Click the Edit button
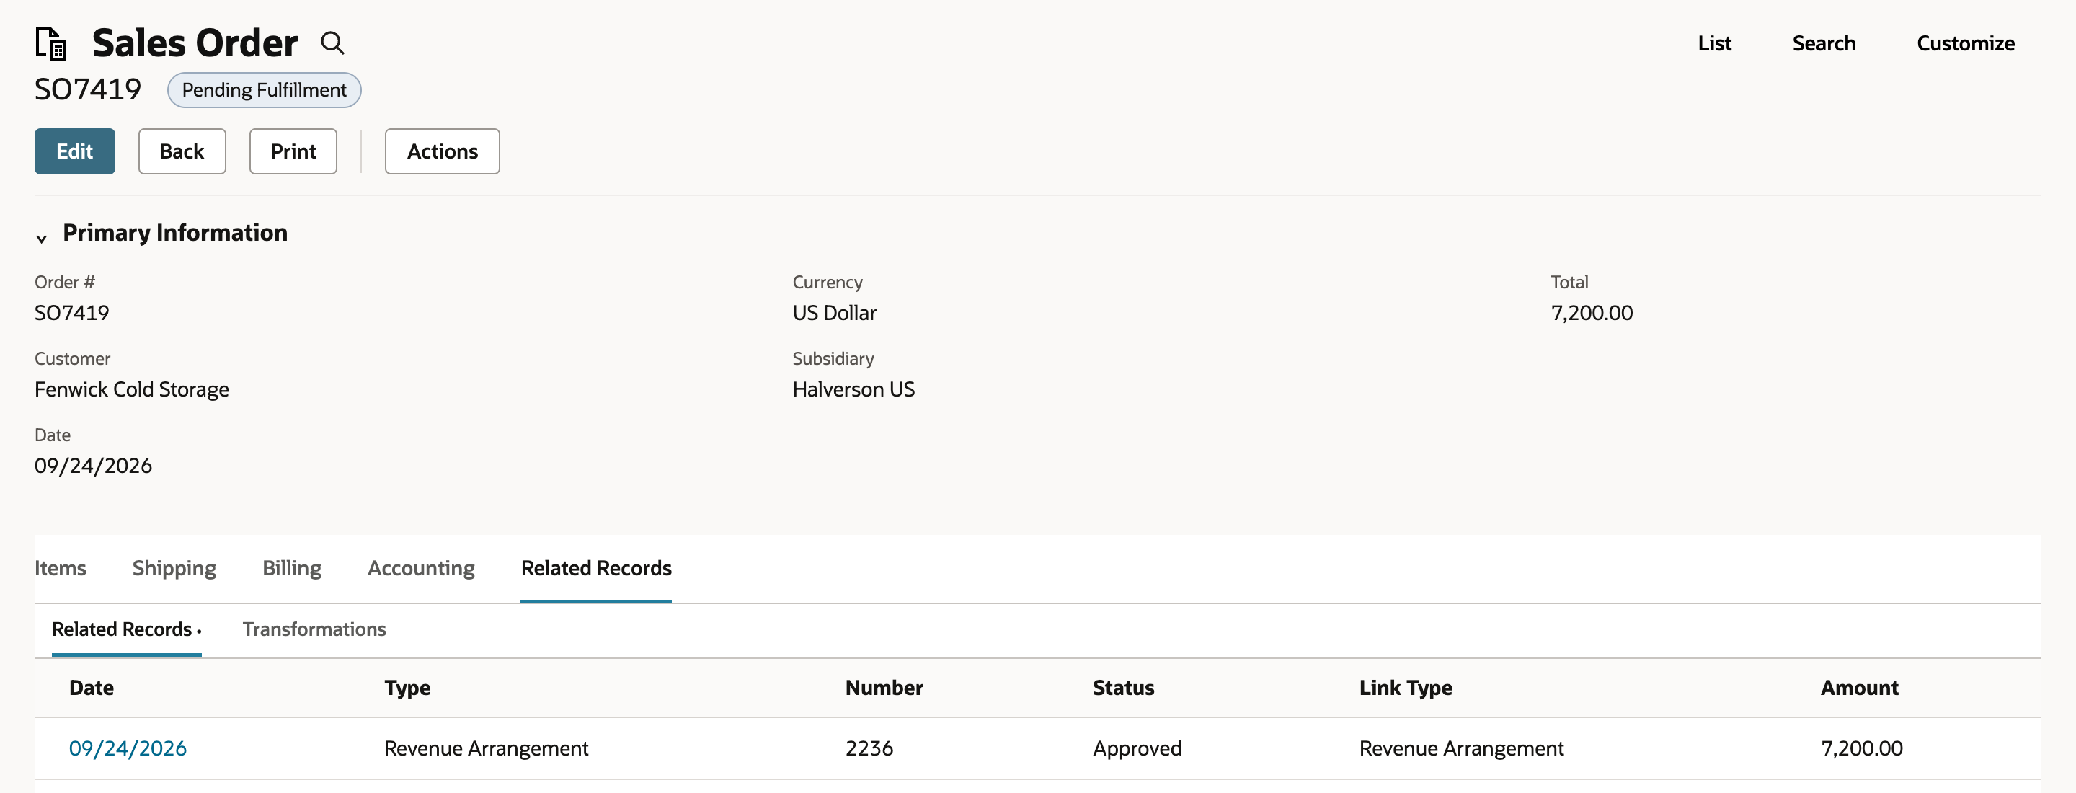This screenshot has height=793, width=2076. (74, 151)
